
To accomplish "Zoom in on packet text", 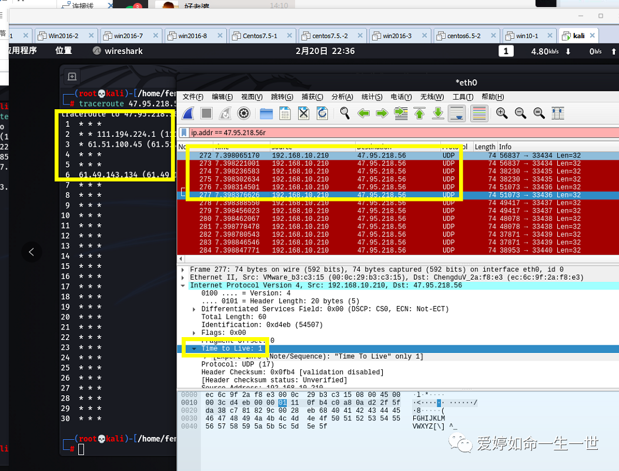I will click(502, 113).
